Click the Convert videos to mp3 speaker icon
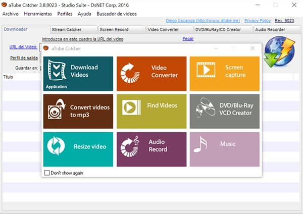The image size is (303, 214). click(57, 109)
